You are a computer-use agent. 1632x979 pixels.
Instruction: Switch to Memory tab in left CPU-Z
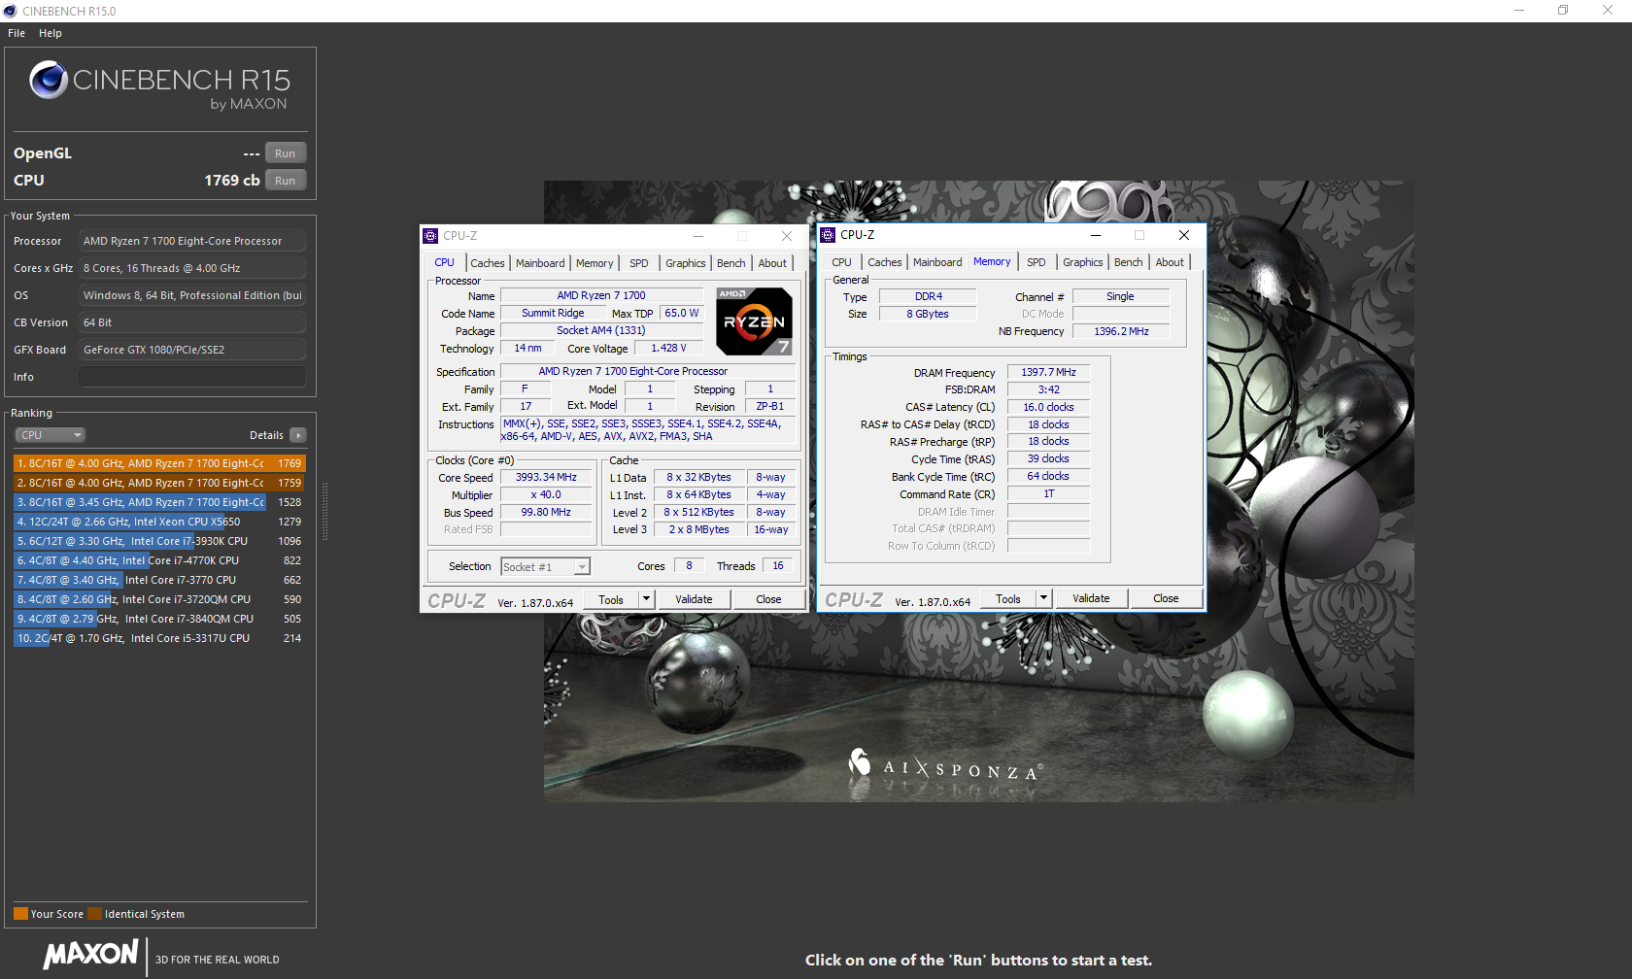click(595, 263)
